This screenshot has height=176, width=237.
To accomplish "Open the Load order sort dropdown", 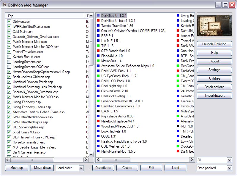I will pos(81,168).
